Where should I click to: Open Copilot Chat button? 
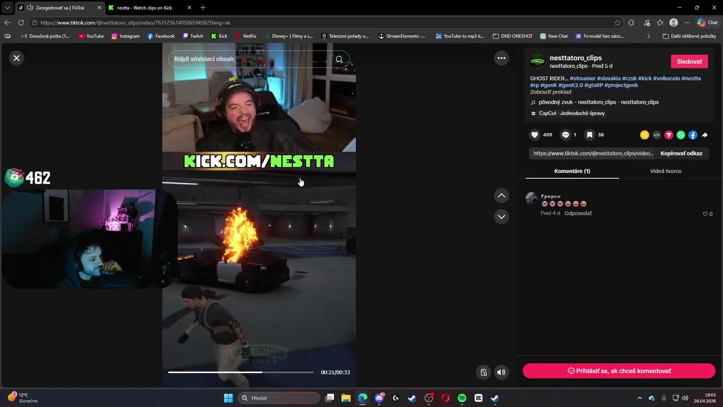coord(708,23)
